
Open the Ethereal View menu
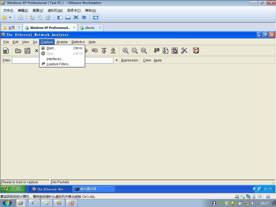[26, 42]
